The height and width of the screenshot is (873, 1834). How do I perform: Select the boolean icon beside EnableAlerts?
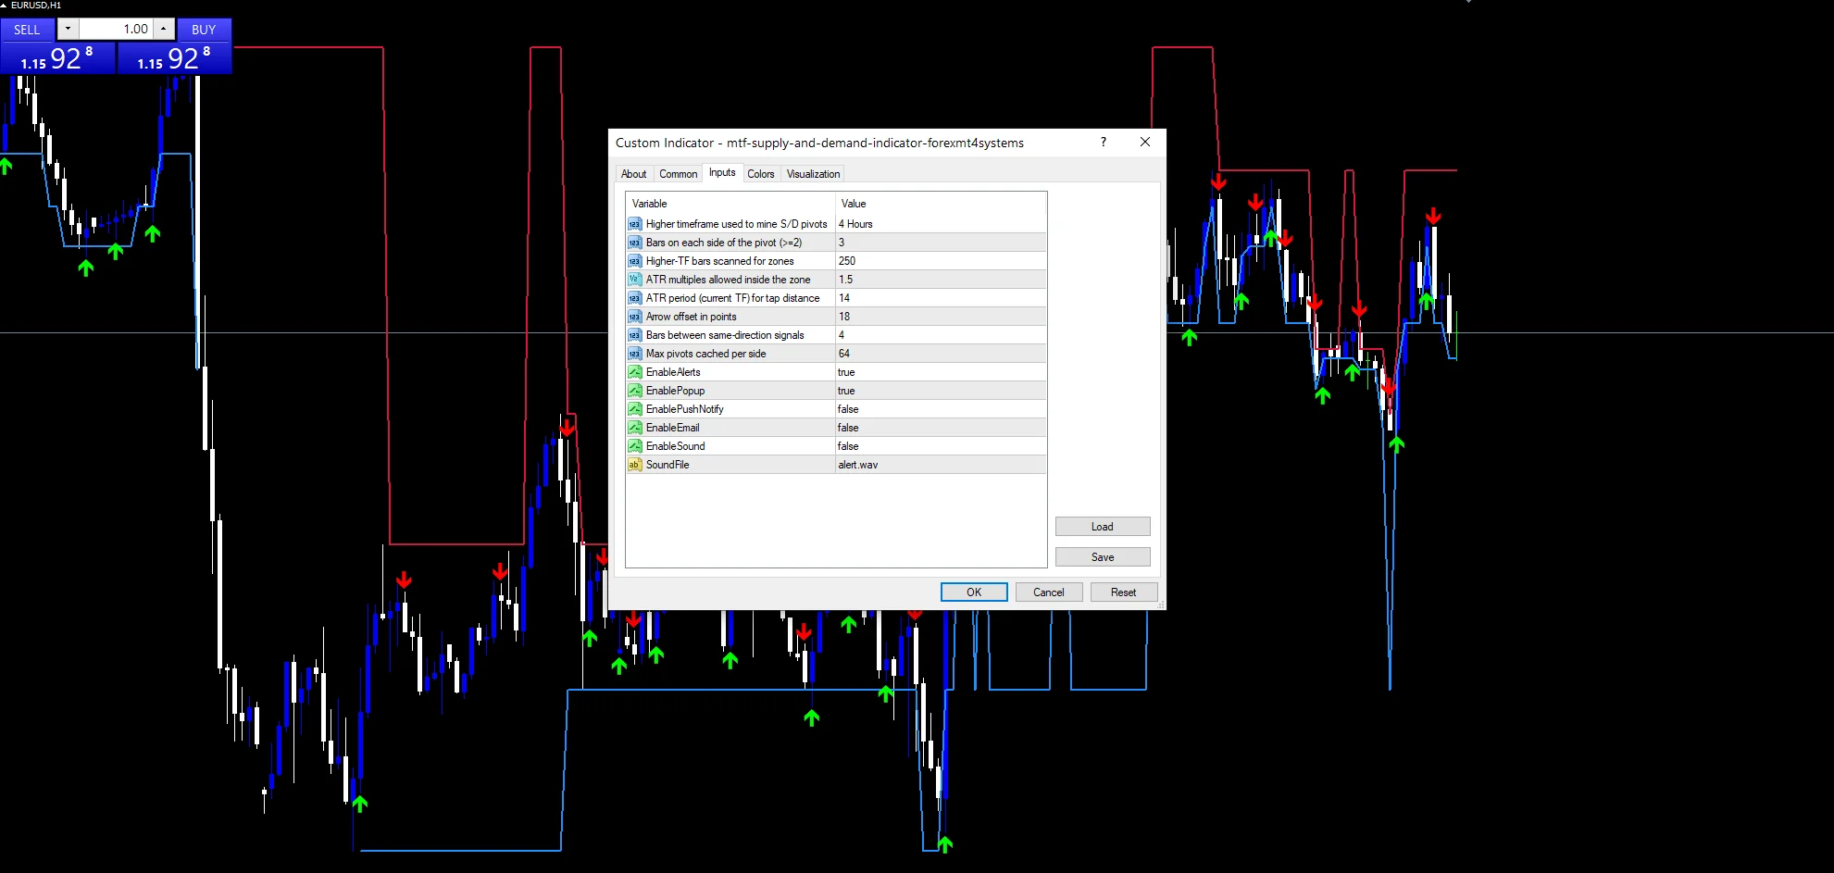pyautogui.click(x=635, y=372)
